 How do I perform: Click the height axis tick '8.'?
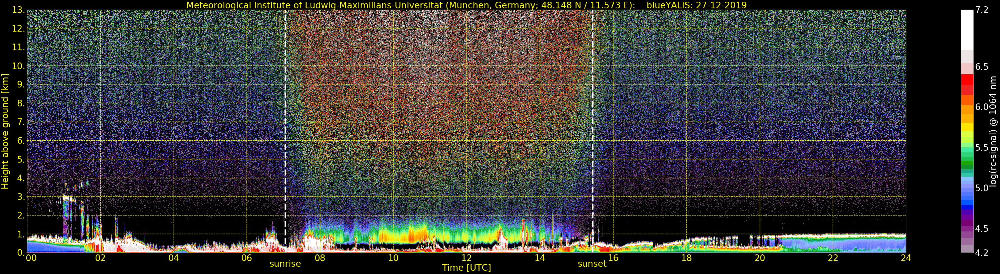pyautogui.click(x=21, y=103)
